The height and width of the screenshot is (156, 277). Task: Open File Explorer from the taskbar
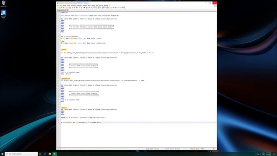tap(50, 154)
